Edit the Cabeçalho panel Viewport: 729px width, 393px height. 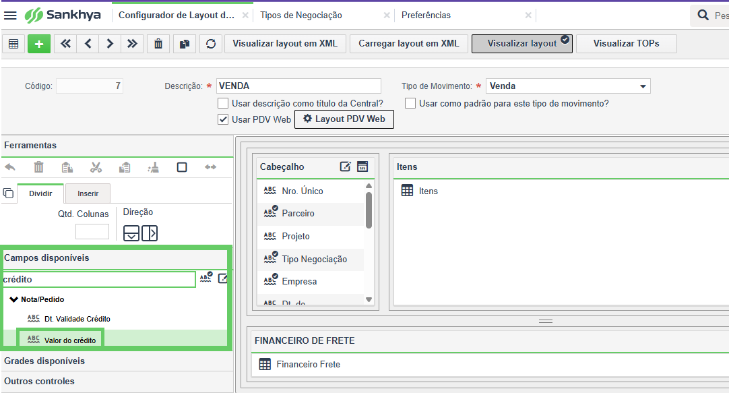[345, 167]
